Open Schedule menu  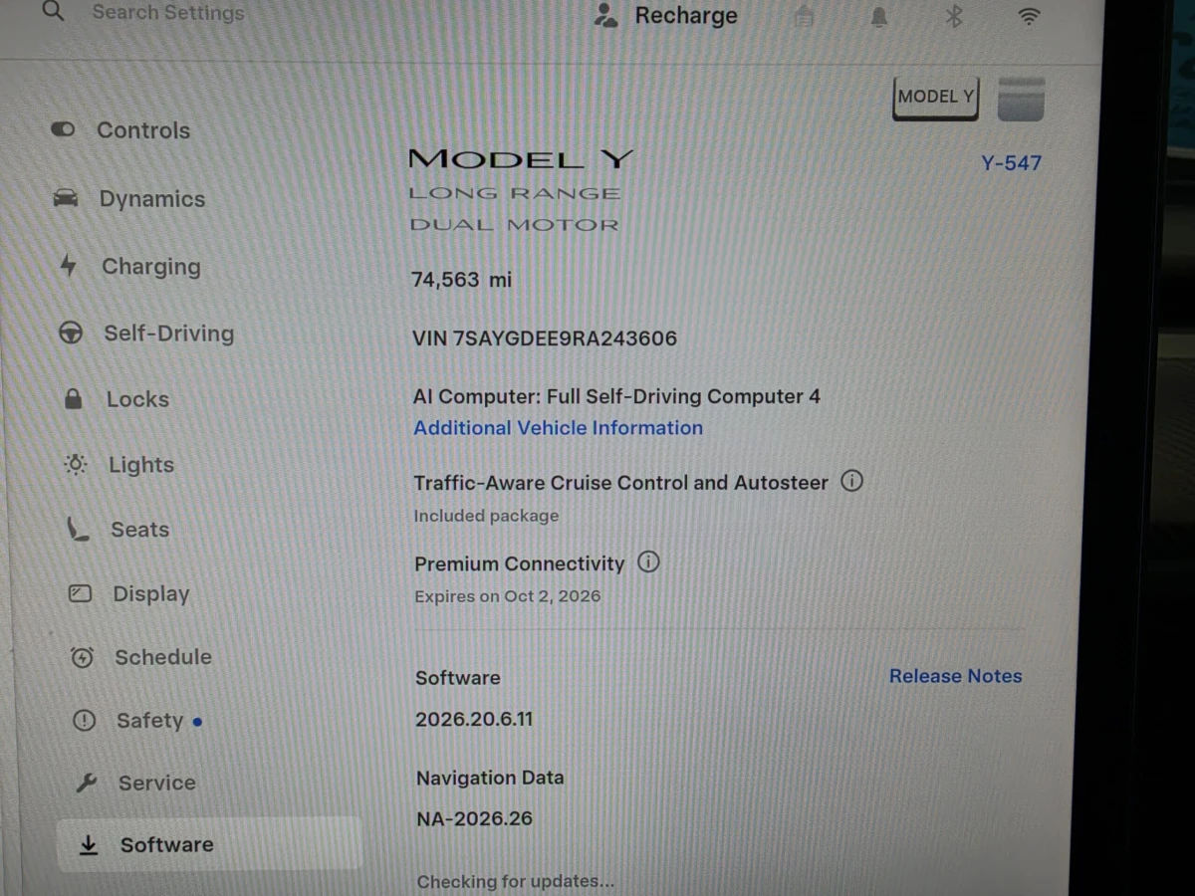162,657
